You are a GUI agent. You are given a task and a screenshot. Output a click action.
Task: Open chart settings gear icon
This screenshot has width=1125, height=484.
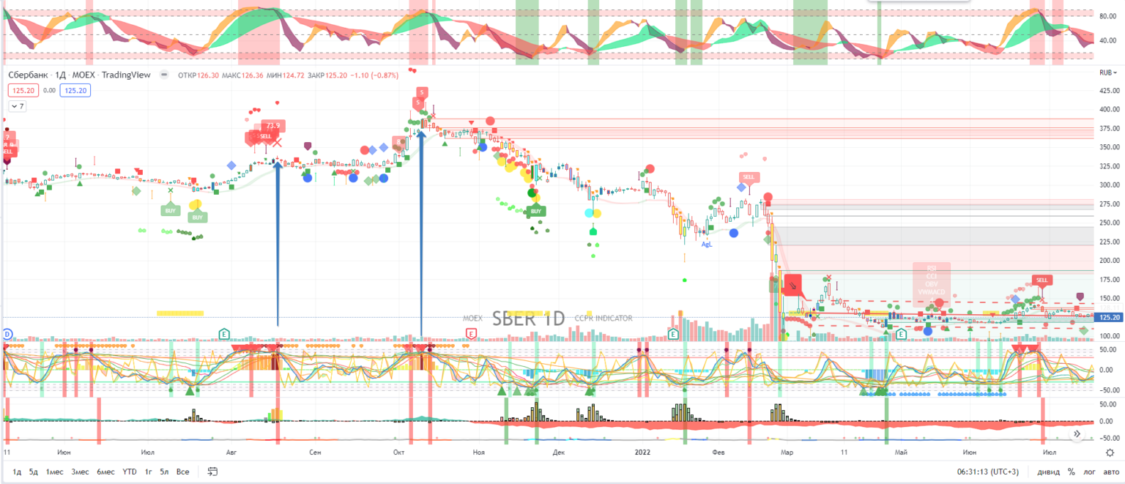click(1110, 453)
